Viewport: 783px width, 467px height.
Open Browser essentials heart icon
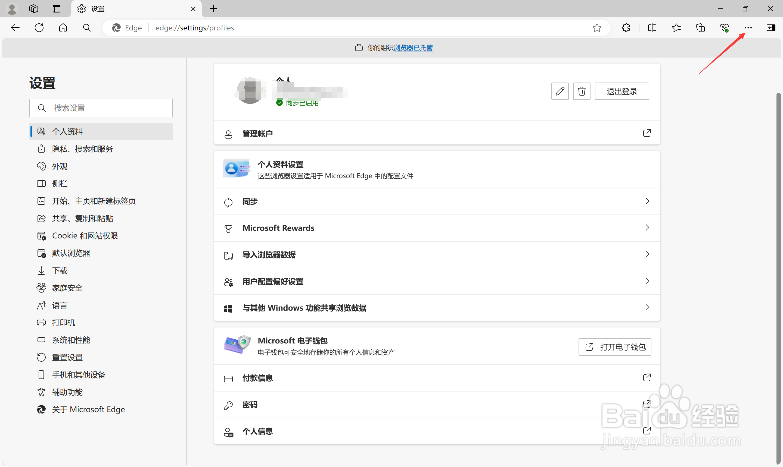[x=724, y=28]
